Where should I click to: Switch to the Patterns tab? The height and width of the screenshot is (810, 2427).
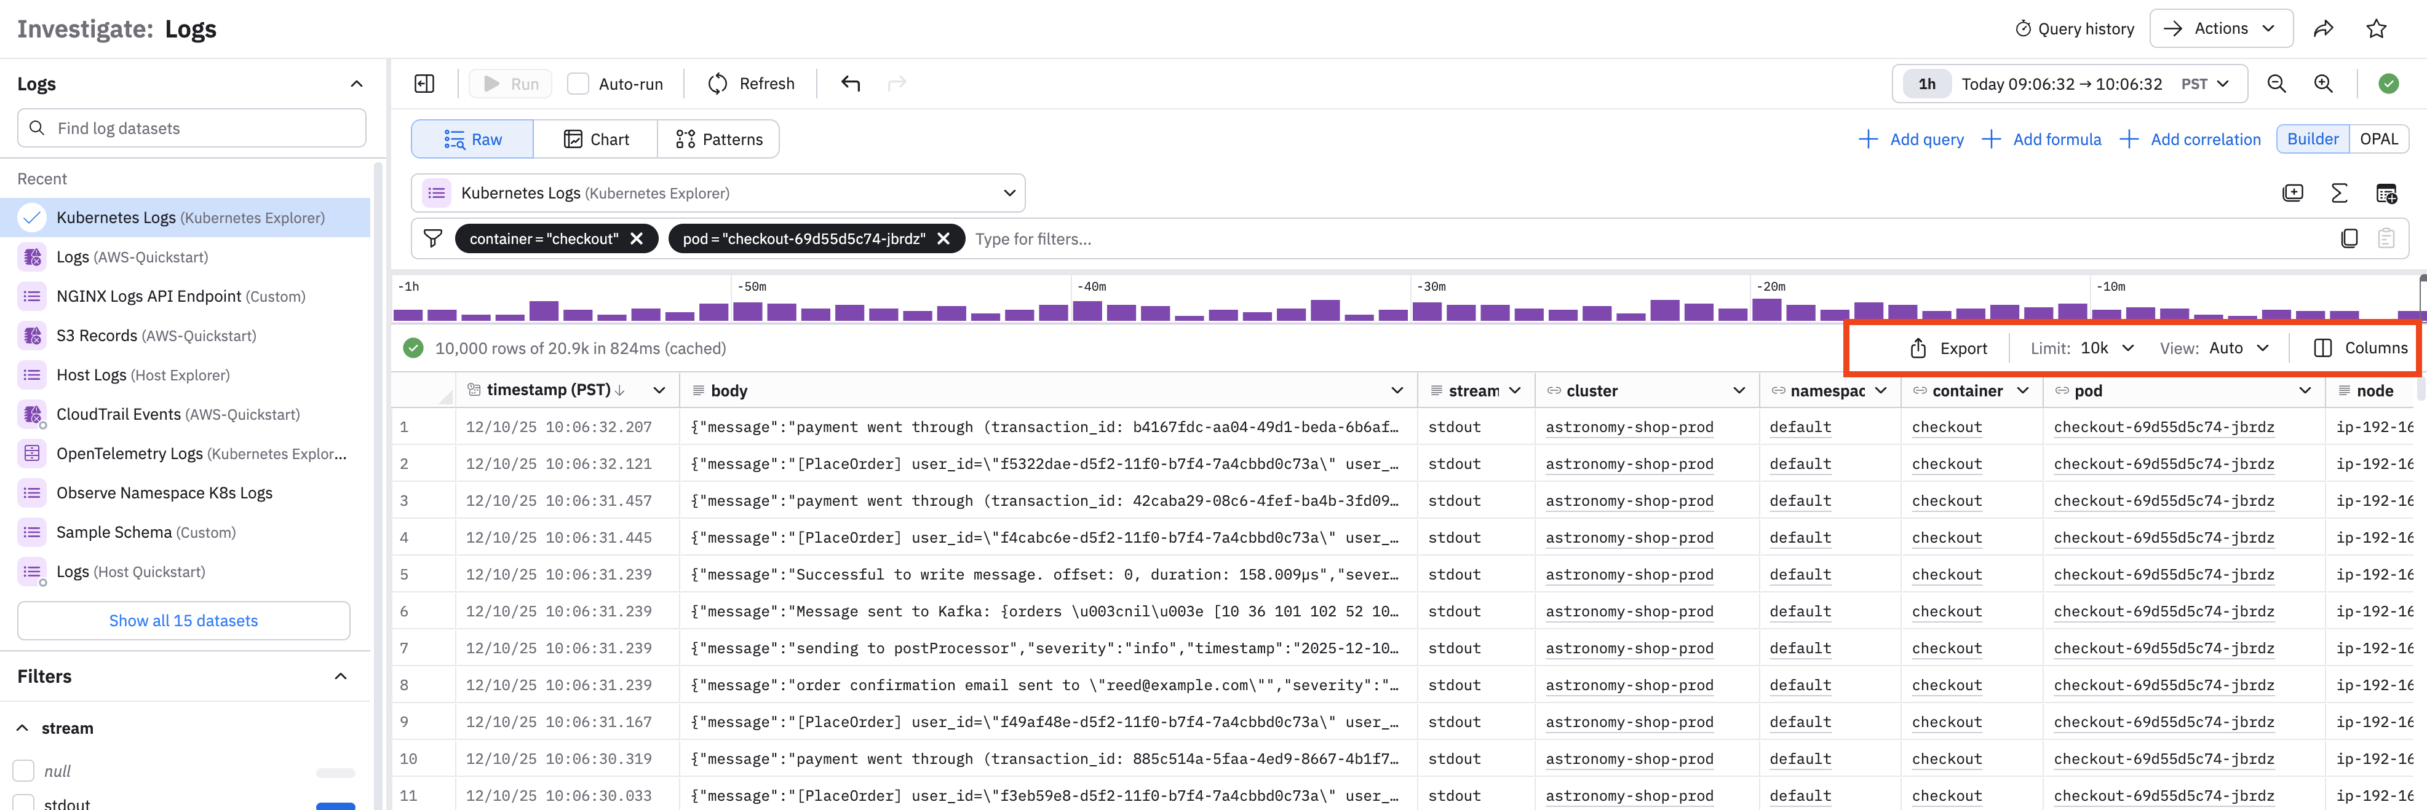point(719,140)
